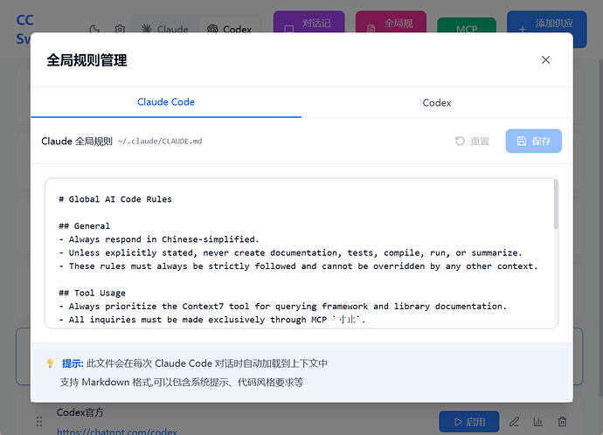Click the Codex官方 provider name

point(80,412)
